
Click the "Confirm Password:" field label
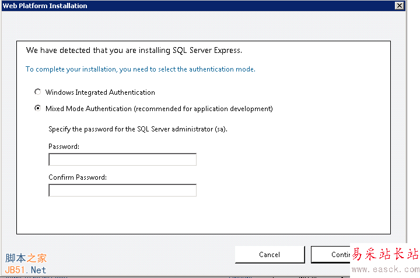pos(78,177)
